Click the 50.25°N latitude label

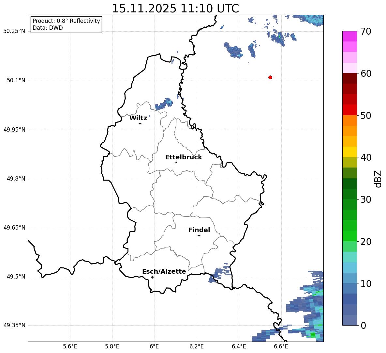click(14, 31)
